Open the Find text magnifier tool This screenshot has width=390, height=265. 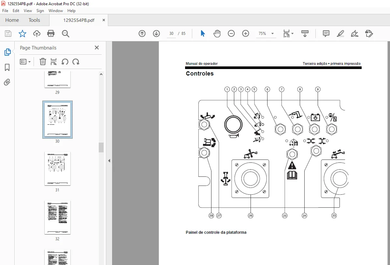tap(66, 34)
